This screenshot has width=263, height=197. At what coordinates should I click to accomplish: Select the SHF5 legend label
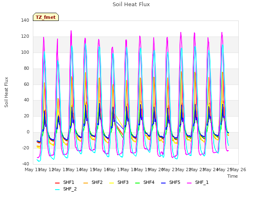[x=175, y=182]
